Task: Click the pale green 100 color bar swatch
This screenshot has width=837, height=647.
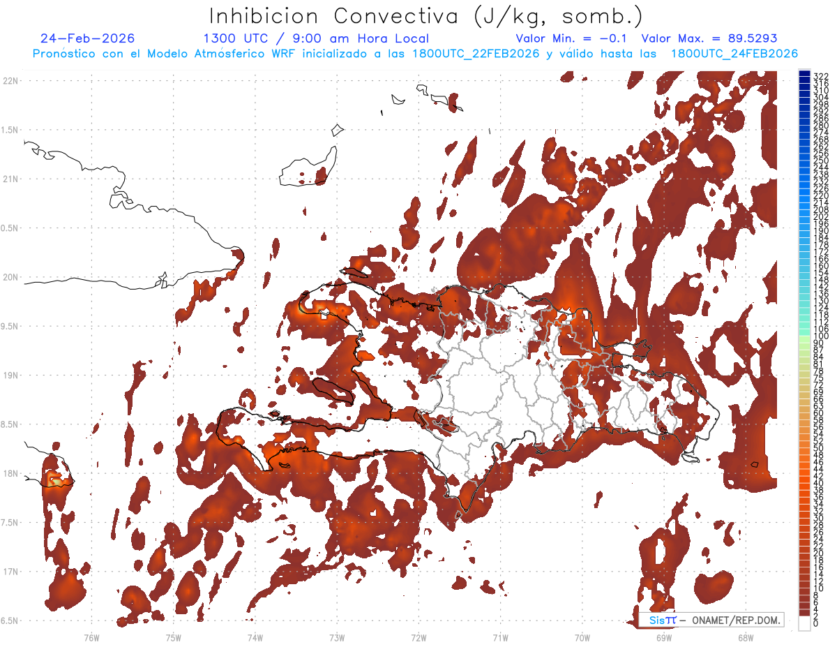Action: [x=805, y=339]
